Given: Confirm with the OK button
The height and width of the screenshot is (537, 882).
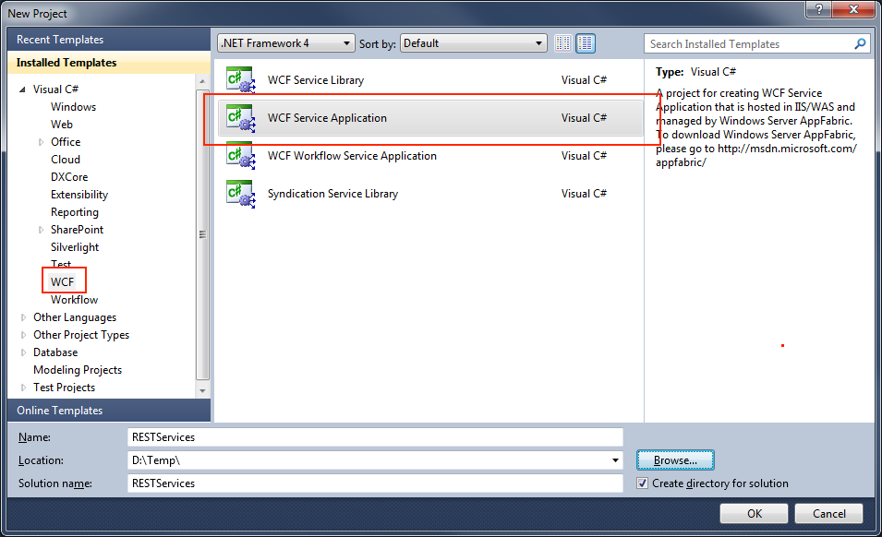Looking at the screenshot, I should [755, 513].
